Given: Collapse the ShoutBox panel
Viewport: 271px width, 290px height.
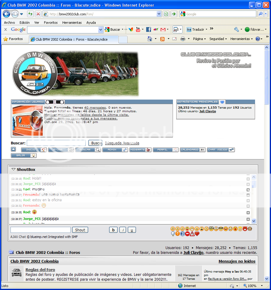Looking at the screenshot, I should (x=14, y=170).
